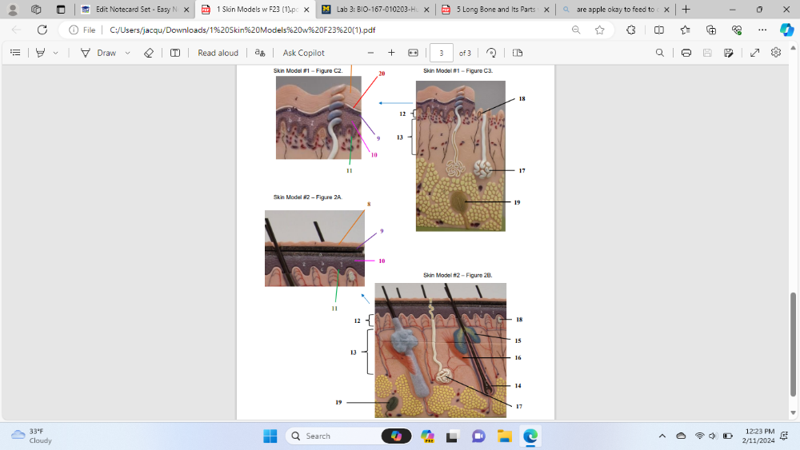Image resolution: width=800 pixels, height=450 pixels.
Task: Expand the Highlight color options dropdown
Action: pos(55,53)
